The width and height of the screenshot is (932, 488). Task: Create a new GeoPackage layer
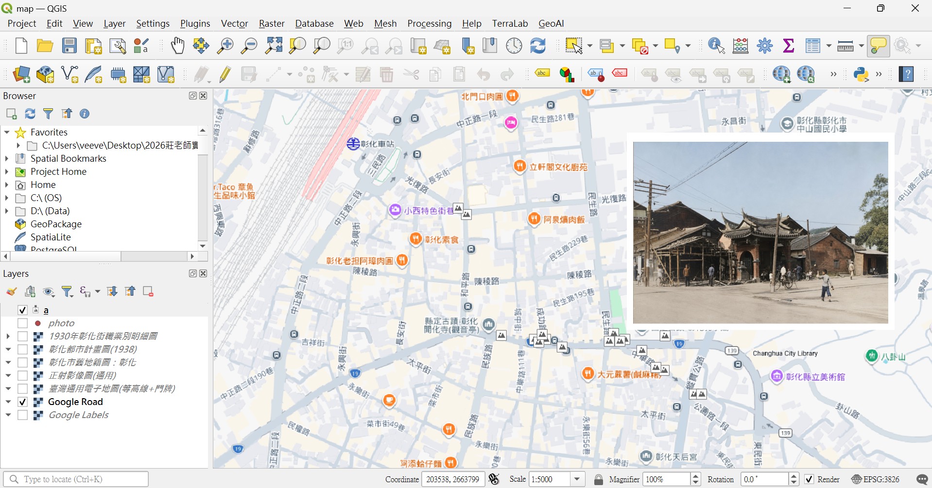(45, 74)
